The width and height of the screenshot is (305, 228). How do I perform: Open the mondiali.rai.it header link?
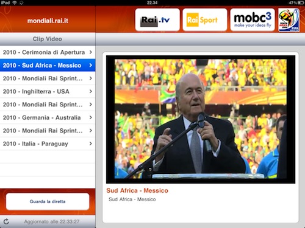48,21
